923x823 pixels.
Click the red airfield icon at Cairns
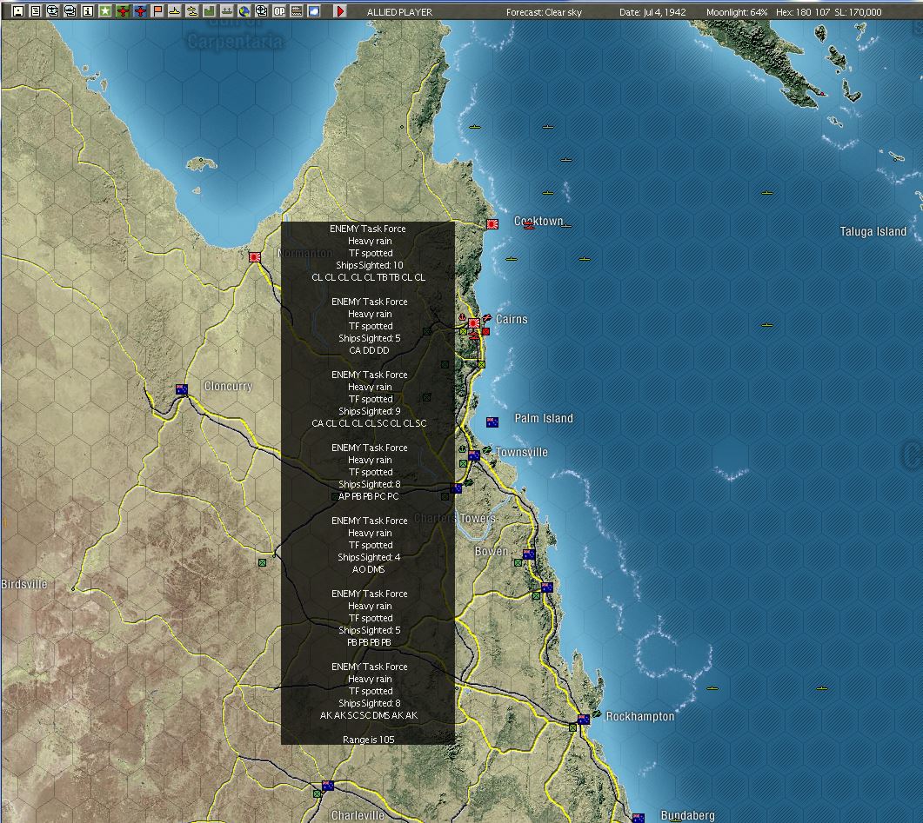click(x=487, y=317)
